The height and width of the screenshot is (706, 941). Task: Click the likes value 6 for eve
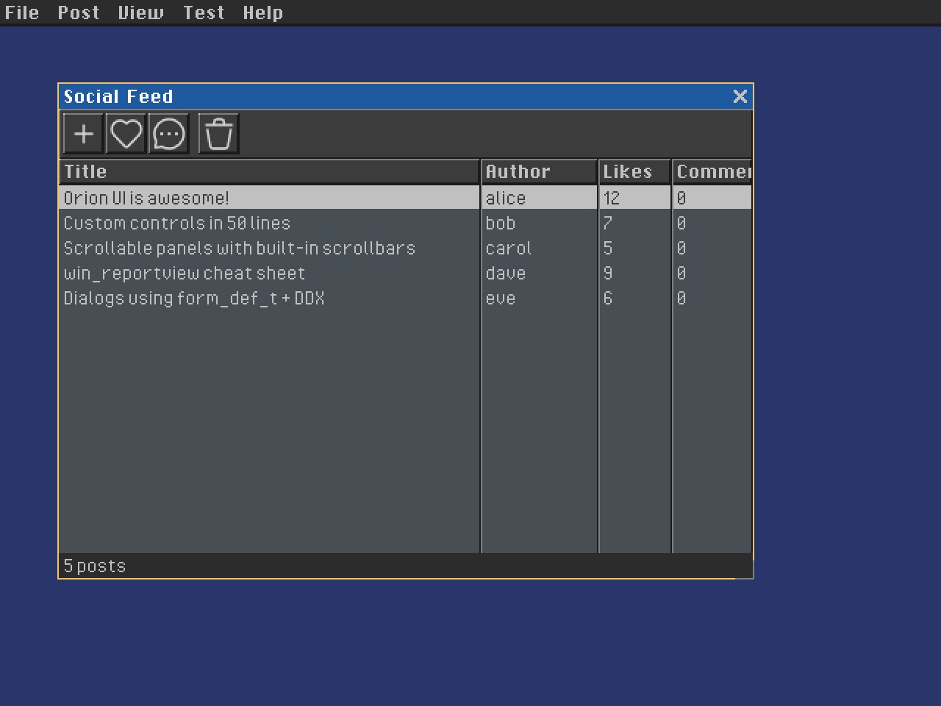pyautogui.click(x=607, y=298)
